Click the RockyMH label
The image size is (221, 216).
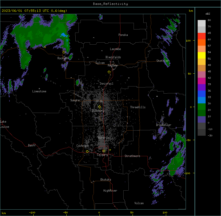(x=63, y=58)
